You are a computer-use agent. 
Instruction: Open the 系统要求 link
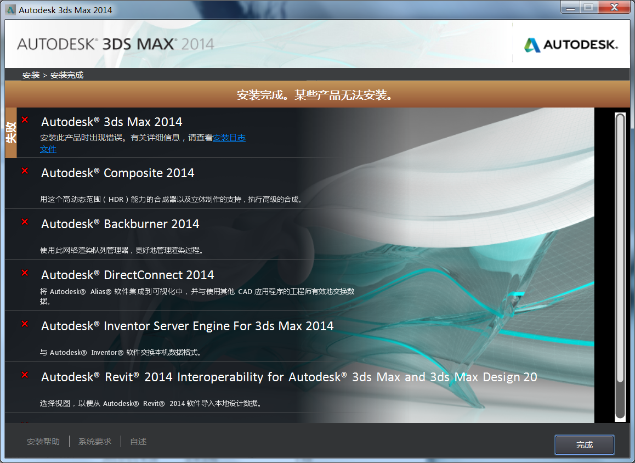(95, 442)
